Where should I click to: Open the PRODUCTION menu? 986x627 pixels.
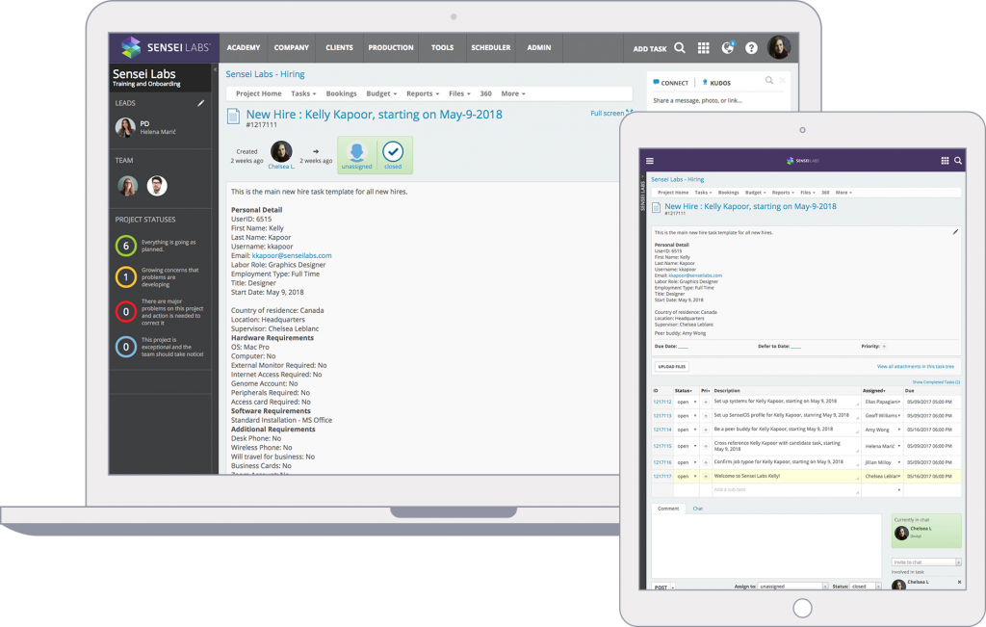391,48
